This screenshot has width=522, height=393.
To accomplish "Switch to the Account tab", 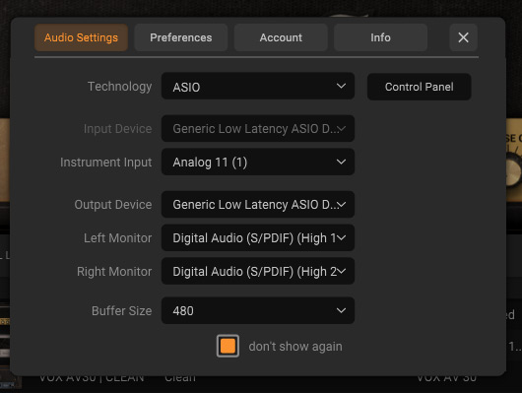I will 281,37.
